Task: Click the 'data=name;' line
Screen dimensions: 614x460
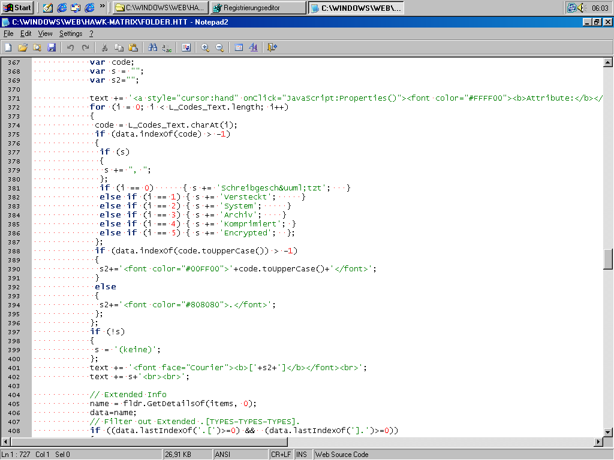Action: 113,413
